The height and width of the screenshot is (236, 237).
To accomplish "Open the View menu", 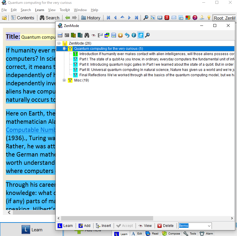I will (x=52, y=10).
